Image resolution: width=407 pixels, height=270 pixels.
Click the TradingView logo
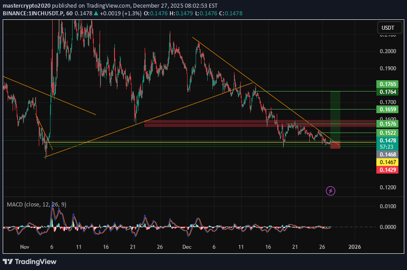[x=30, y=261]
